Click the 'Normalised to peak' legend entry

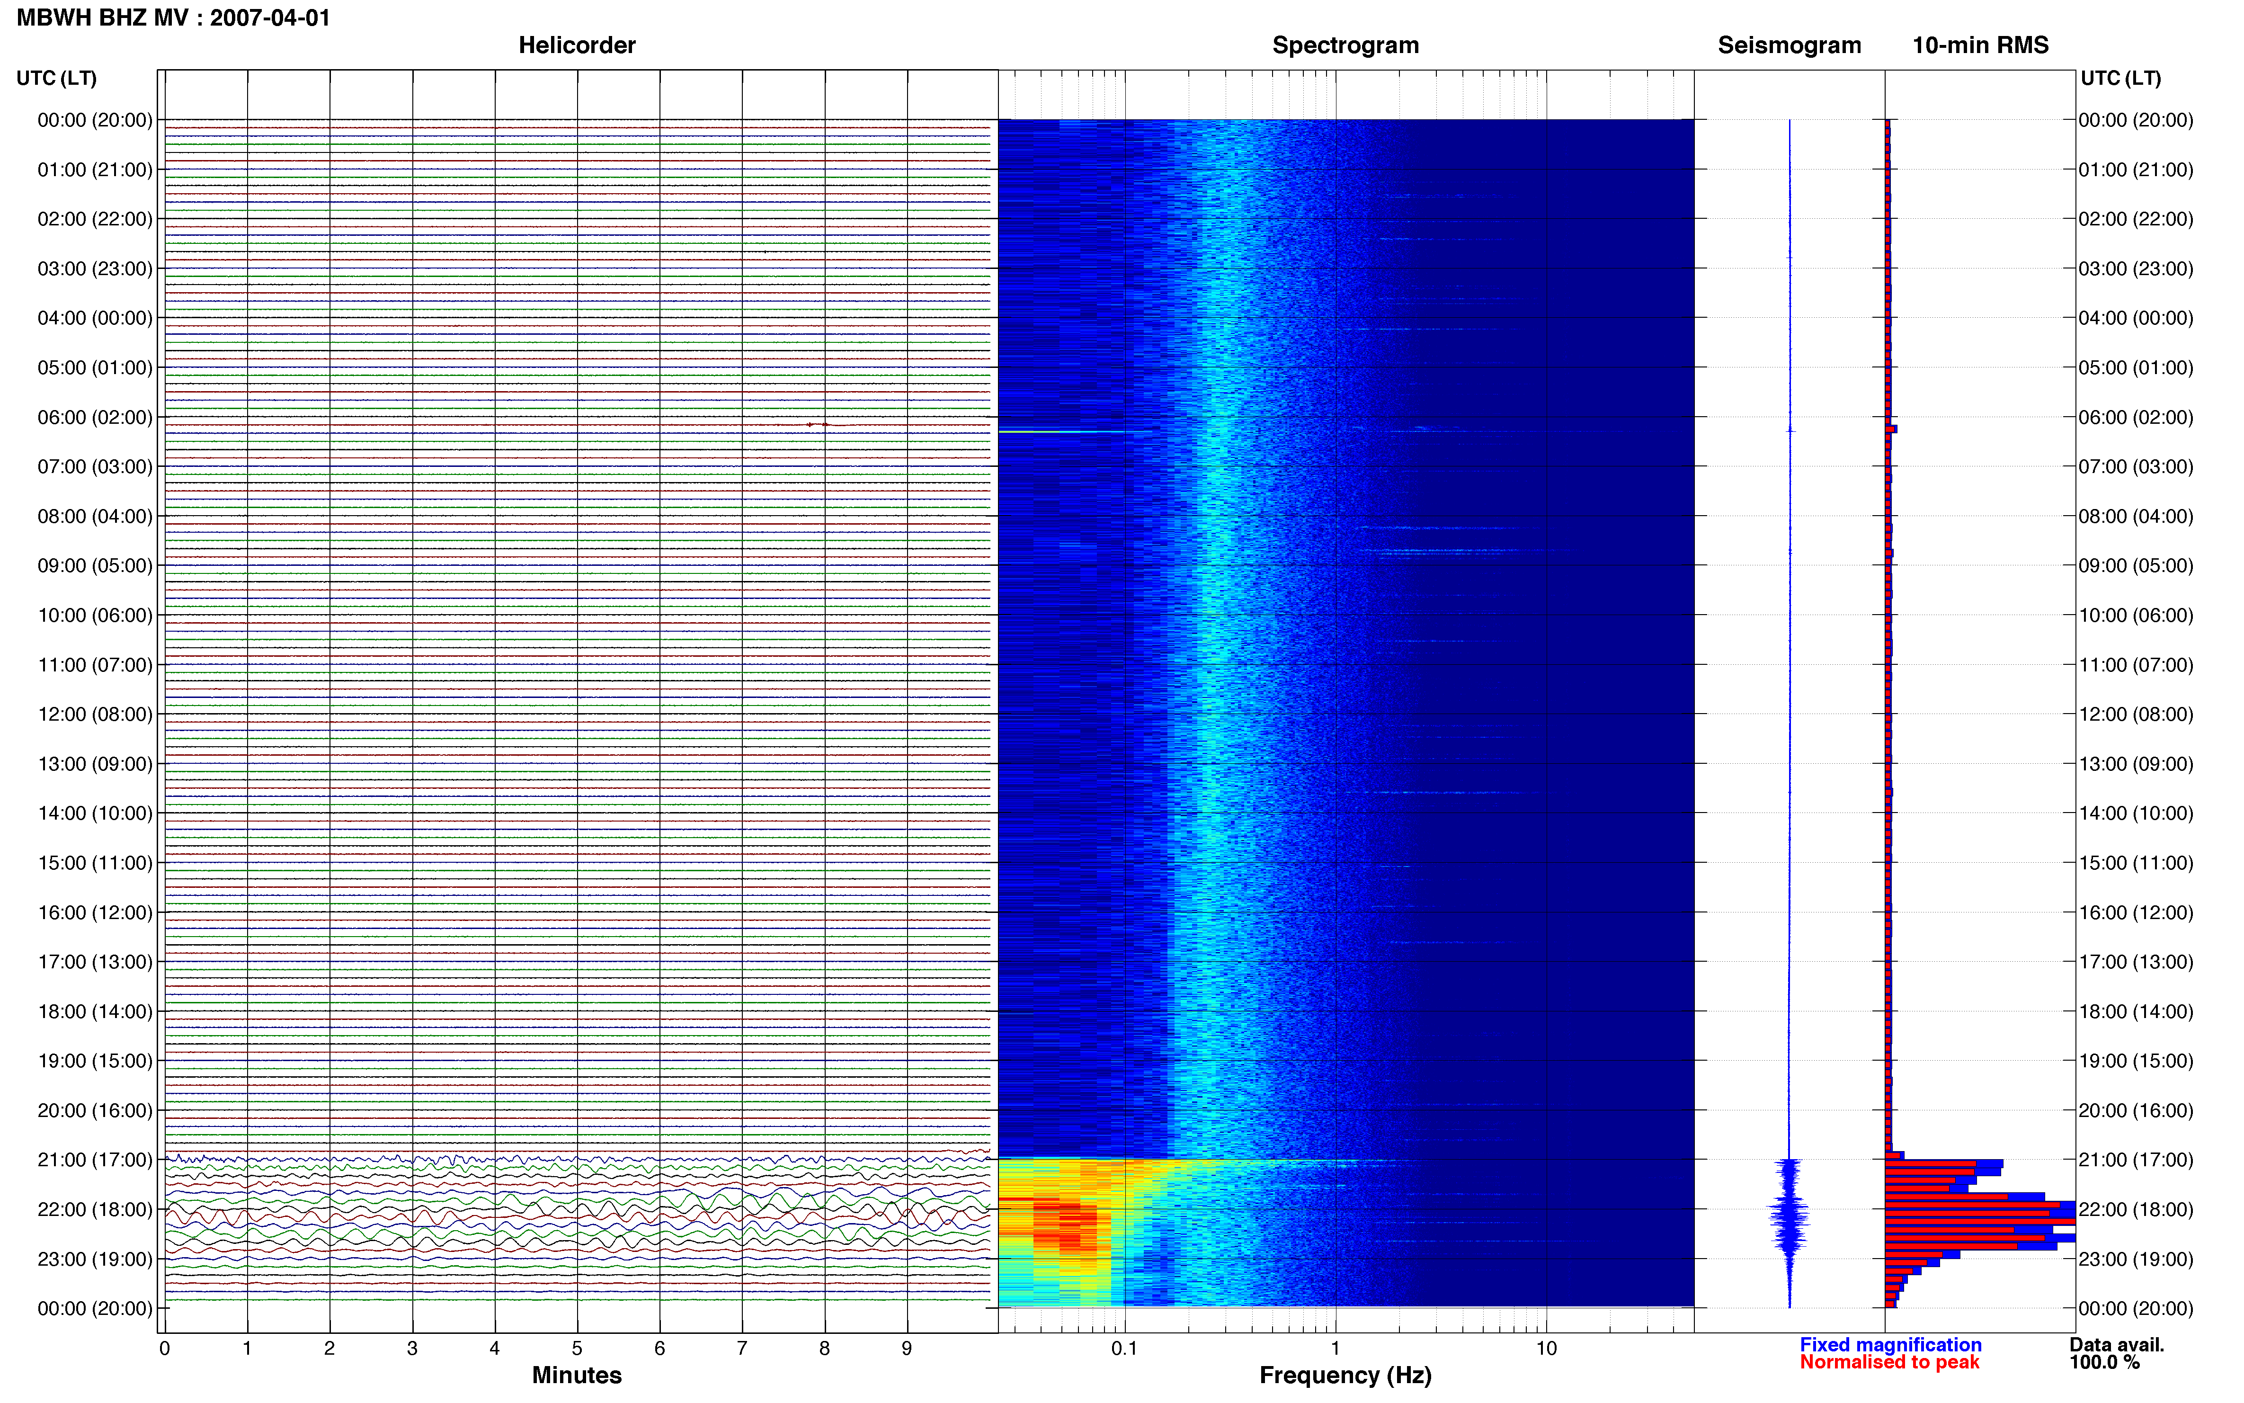click(1889, 1362)
